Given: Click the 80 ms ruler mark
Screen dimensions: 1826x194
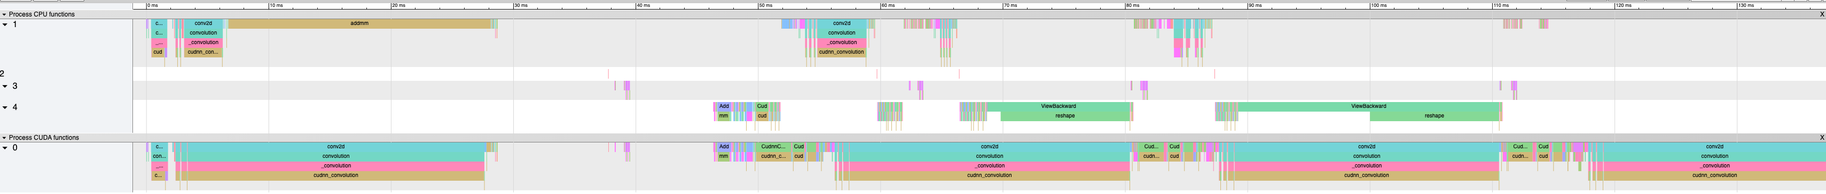Looking at the screenshot, I should tap(1133, 6).
